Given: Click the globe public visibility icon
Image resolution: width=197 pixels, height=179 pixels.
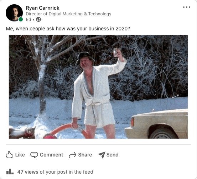Looking at the screenshot, I should pos(38,19).
